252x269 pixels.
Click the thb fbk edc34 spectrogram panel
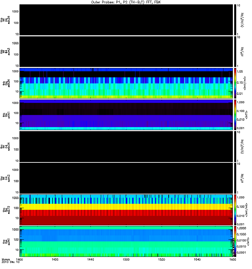(126, 83)
